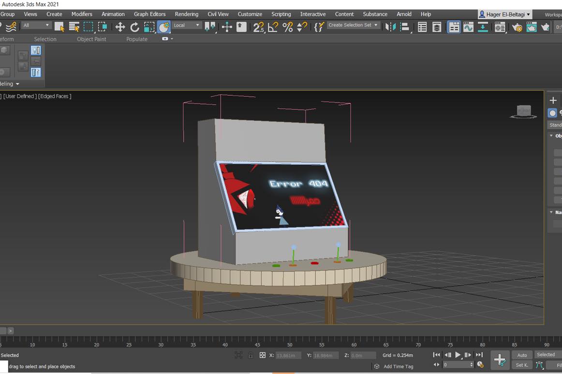Screen dimensions: 562x374
Task: Click the Select and Place tool
Action: (164, 27)
